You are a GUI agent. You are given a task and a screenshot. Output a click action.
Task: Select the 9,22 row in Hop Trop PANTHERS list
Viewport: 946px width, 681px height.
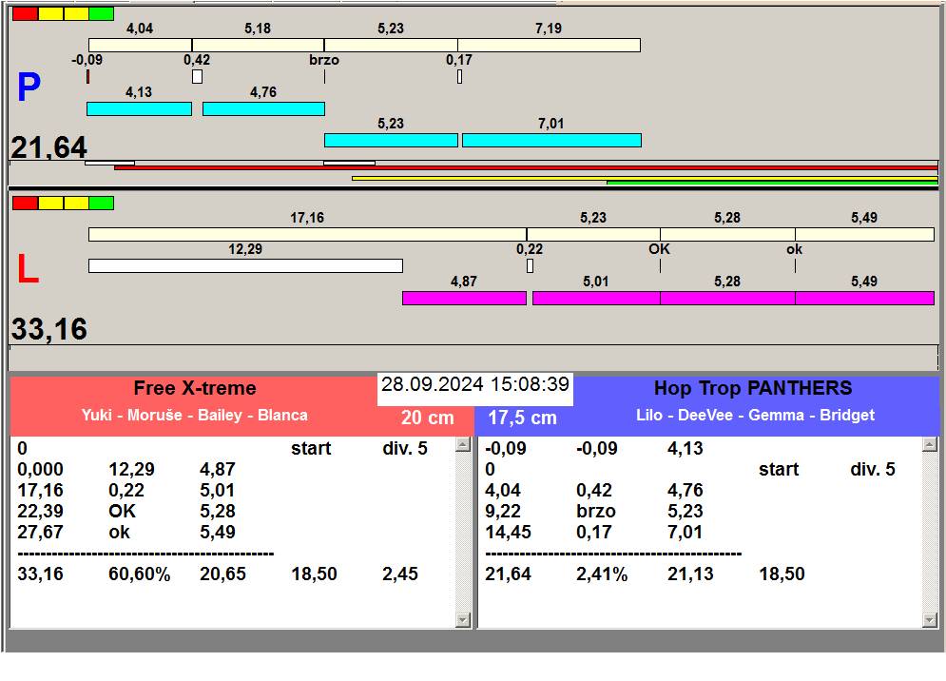700,512
